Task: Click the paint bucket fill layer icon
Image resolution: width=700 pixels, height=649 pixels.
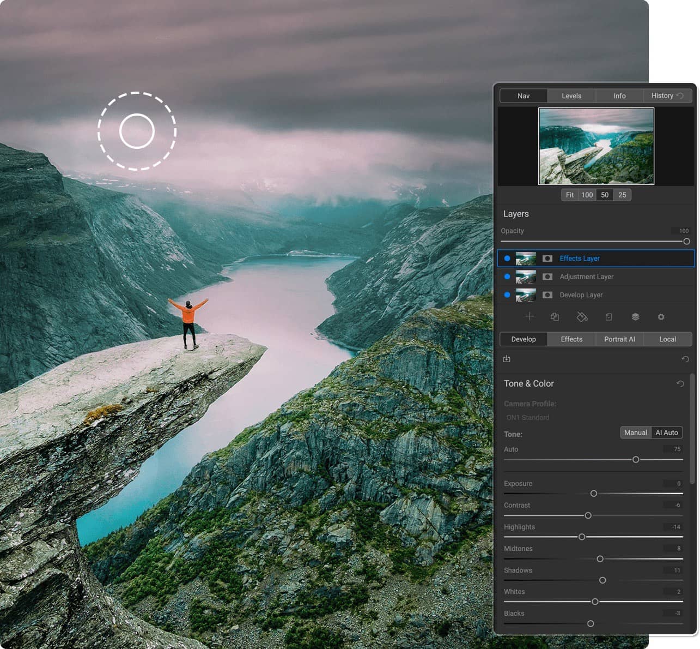Action: click(582, 316)
